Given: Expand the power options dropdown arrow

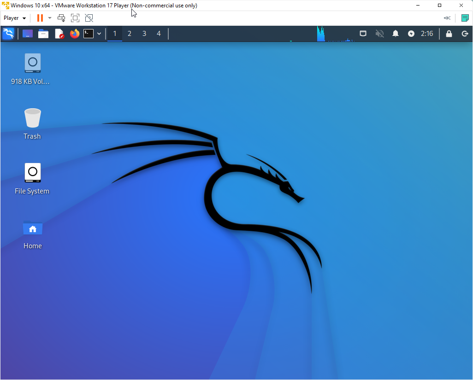Looking at the screenshot, I should 50,18.
